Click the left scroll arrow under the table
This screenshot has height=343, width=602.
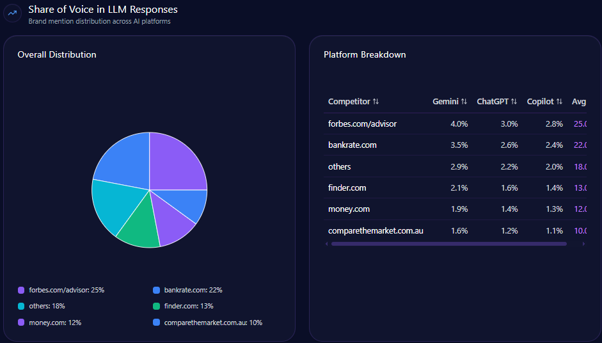click(x=327, y=244)
